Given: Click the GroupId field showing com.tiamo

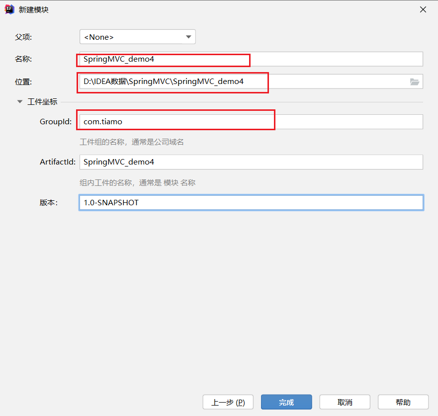Looking at the screenshot, I should point(175,121).
